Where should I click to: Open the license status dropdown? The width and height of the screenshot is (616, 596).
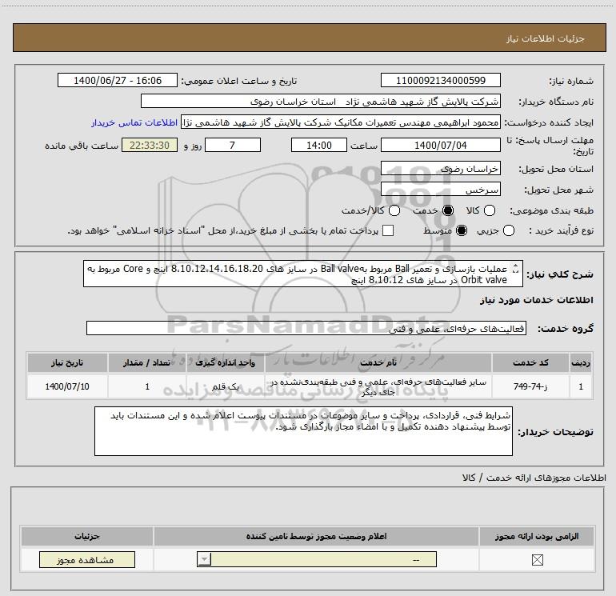(317, 559)
